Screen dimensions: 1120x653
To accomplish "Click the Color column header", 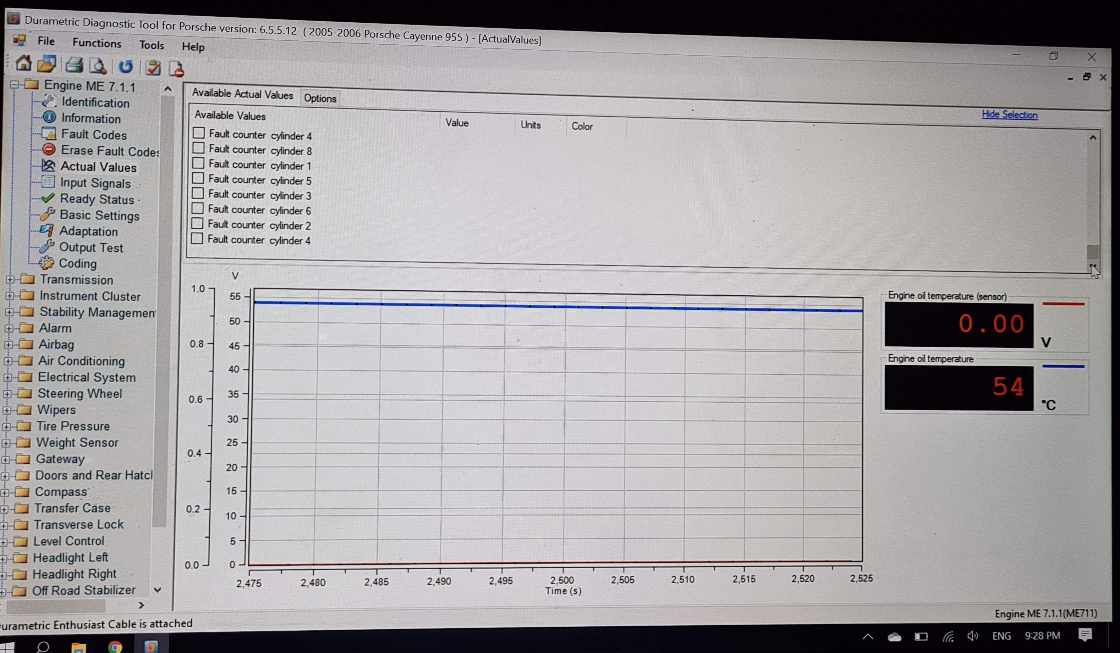I will pyautogui.click(x=582, y=126).
